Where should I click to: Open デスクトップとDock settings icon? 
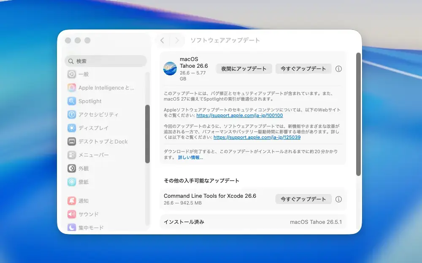click(x=72, y=141)
